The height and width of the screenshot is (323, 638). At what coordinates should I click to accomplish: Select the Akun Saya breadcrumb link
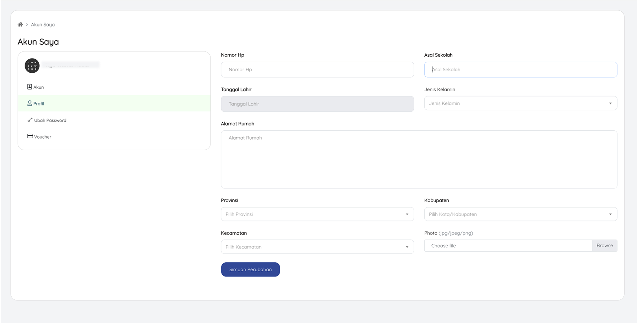point(43,24)
